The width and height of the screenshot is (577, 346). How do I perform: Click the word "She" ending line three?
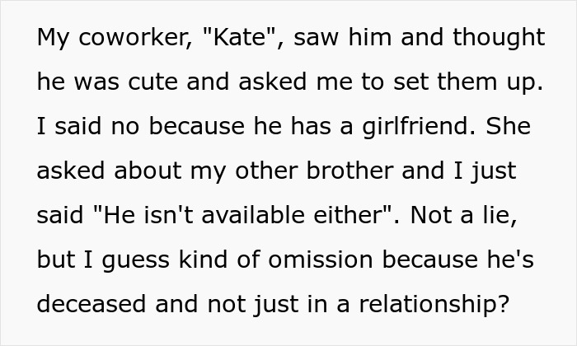click(x=509, y=126)
